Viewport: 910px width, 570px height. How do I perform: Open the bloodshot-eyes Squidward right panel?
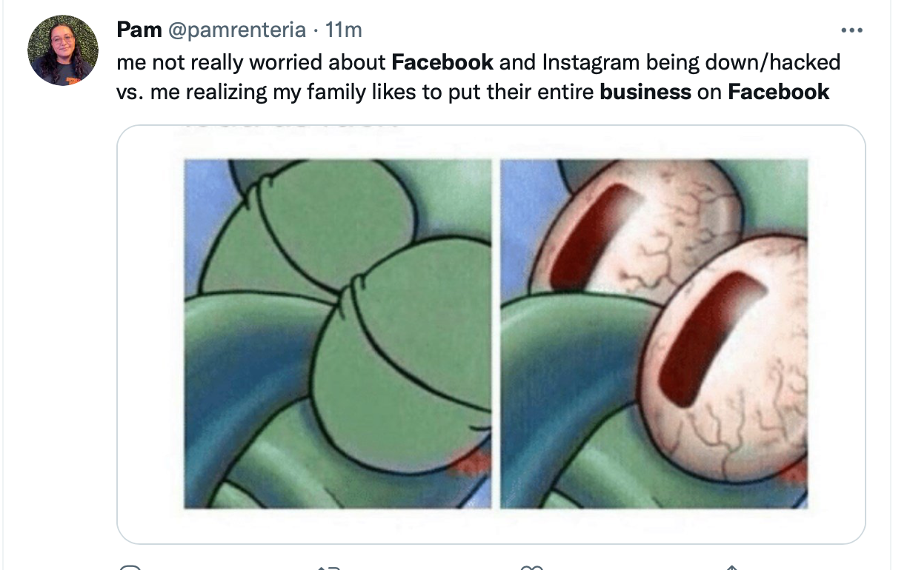[x=654, y=333]
